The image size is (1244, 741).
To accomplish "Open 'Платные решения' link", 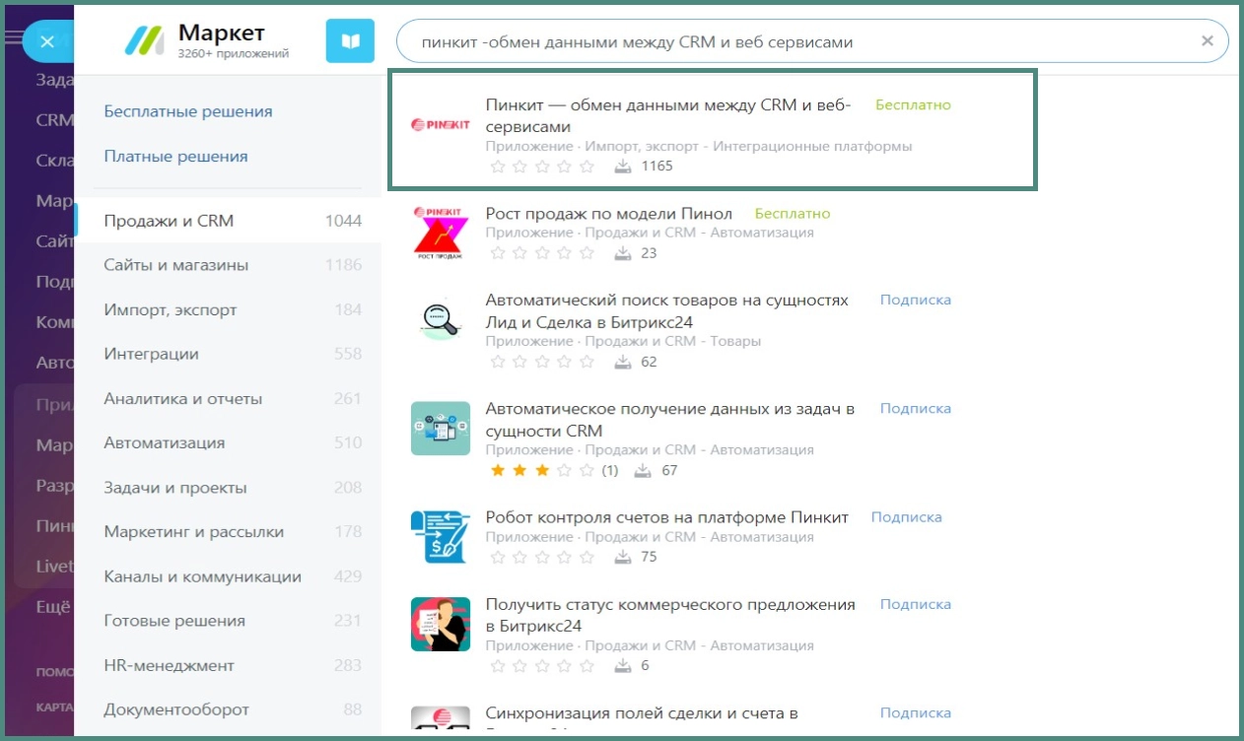I will tap(175, 156).
